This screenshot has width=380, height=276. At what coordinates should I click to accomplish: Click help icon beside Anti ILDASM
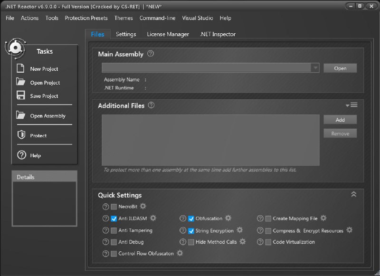pyautogui.click(x=105, y=219)
